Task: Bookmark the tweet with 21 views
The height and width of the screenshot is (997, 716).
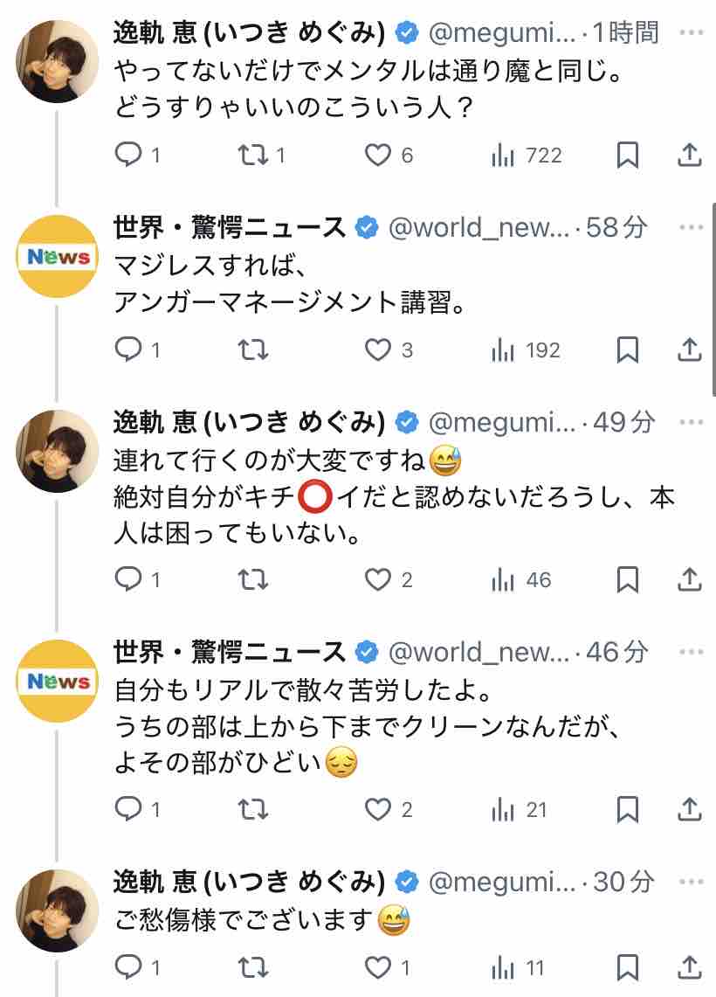Action: point(627,810)
